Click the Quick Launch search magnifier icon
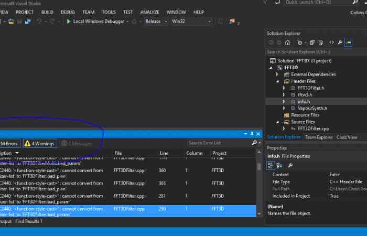Screen dimensions: 367x236 (355, 2)
